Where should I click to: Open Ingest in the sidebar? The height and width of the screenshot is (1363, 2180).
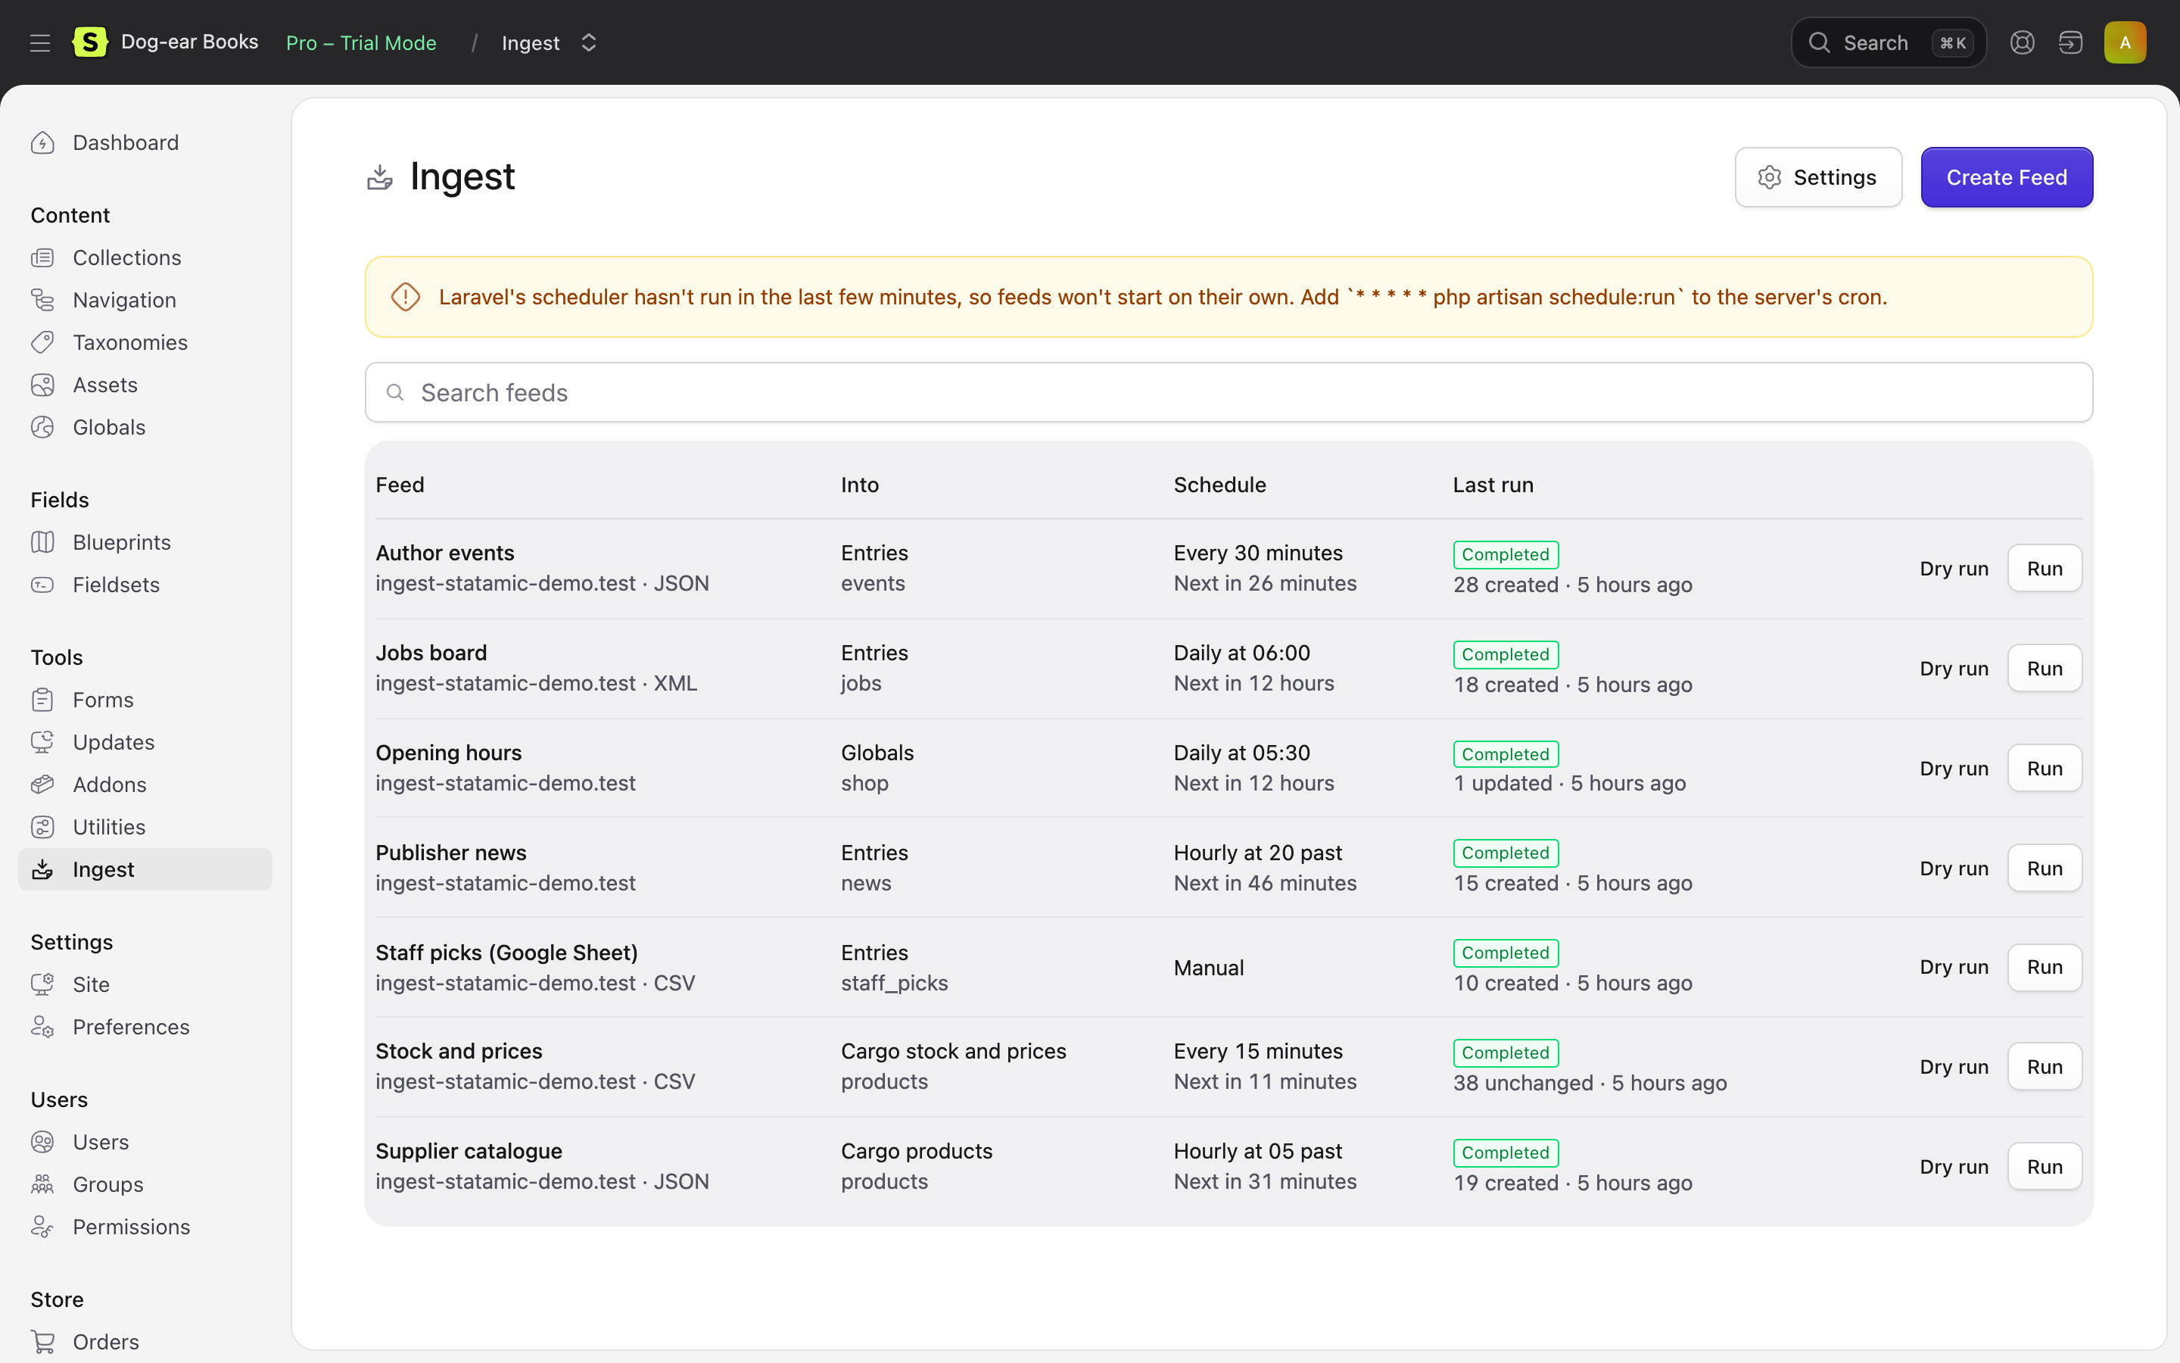145,869
